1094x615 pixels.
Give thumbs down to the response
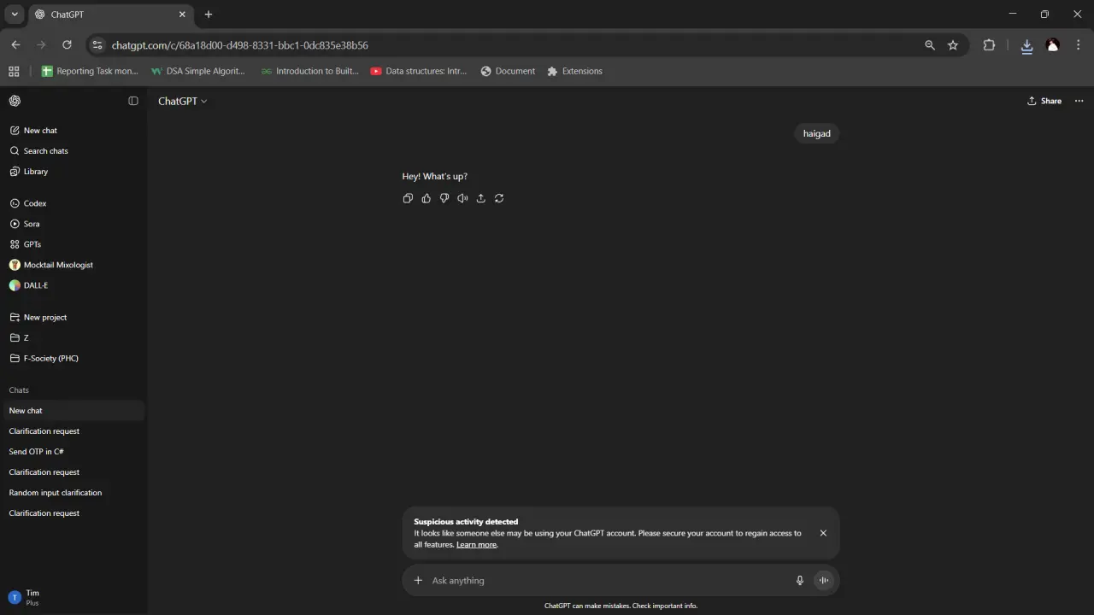[444, 198]
